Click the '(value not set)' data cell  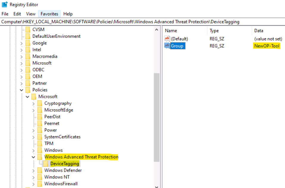click(268, 39)
